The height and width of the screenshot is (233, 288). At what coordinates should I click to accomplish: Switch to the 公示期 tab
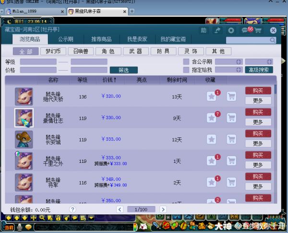click(x=66, y=39)
